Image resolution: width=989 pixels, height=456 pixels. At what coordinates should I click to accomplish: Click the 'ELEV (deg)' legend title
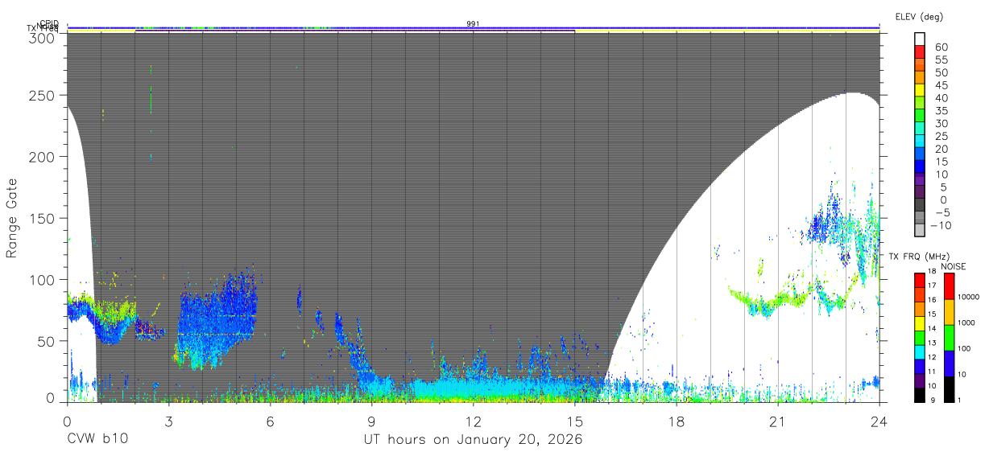tap(919, 17)
